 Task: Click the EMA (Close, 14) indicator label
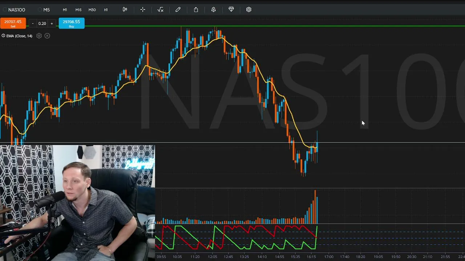click(x=19, y=36)
